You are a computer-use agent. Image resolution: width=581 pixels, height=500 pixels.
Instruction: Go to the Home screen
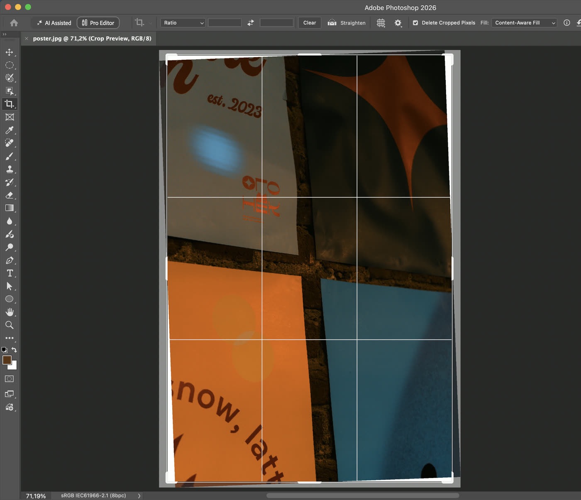point(14,23)
